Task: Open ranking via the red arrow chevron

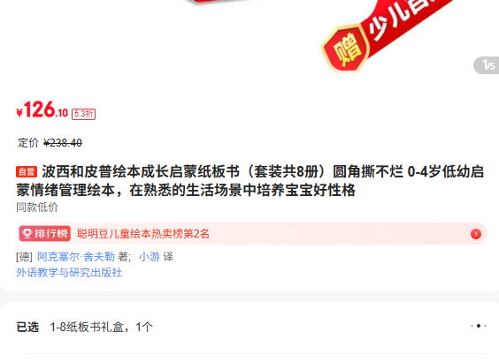Action: [x=476, y=234]
